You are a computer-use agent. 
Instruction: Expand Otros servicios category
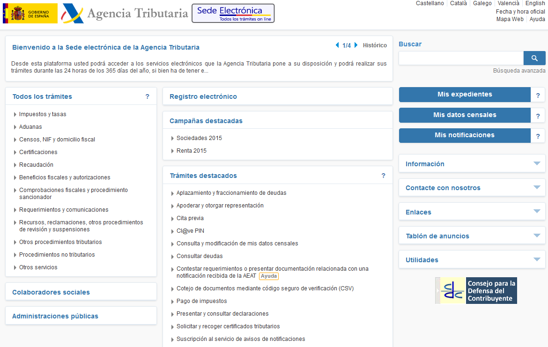(x=38, y=267)
